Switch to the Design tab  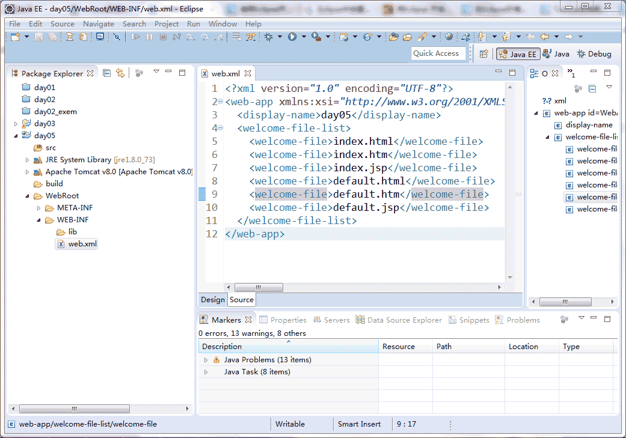[212, 300]
